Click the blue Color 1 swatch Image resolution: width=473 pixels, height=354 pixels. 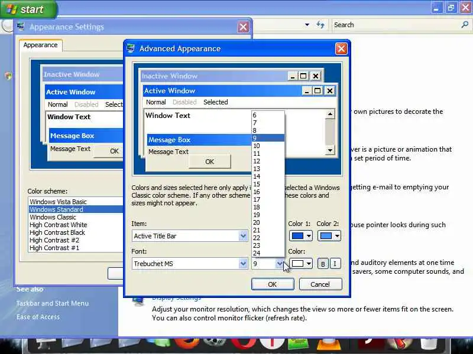click(x=298, y=236)
